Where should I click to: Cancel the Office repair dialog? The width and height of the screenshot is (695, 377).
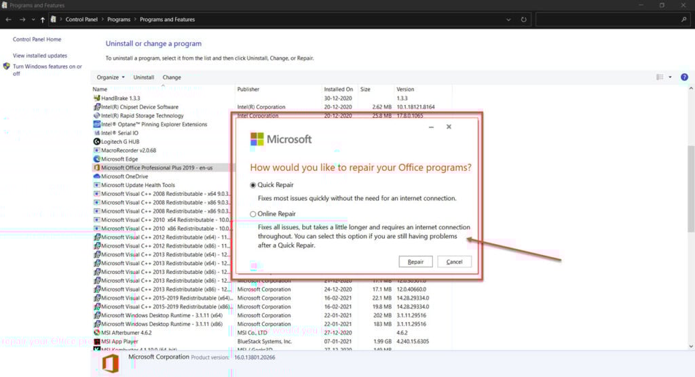click(454, 262)
